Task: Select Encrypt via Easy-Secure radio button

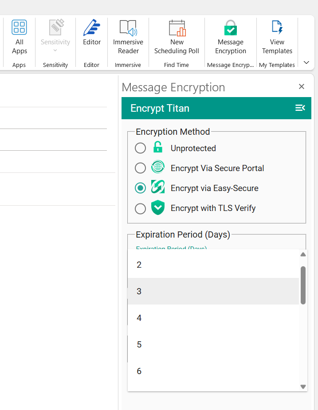Action: 140,188
